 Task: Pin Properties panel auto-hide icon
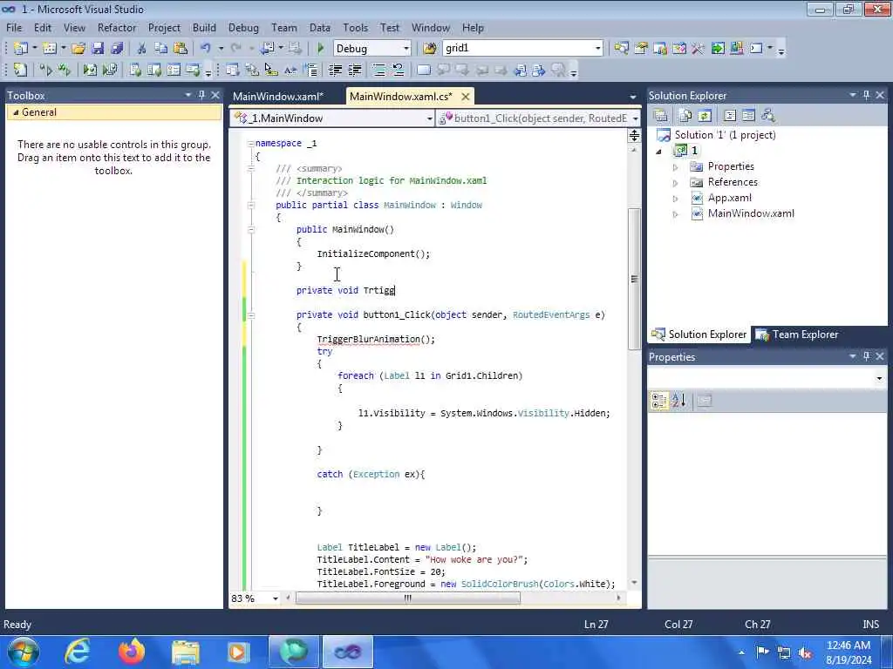[x=866, y=356]
